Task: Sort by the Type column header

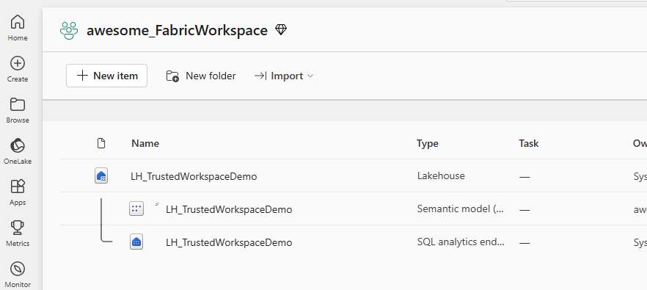Action: click(x=428, y=143)
